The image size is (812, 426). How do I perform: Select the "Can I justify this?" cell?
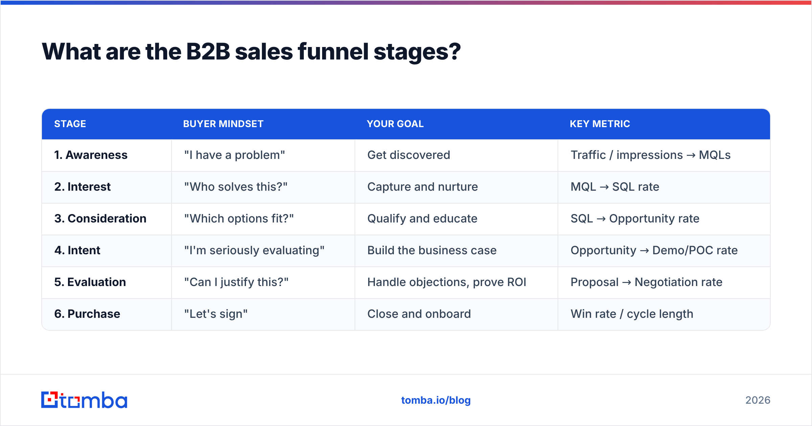[x=263, y=282]
